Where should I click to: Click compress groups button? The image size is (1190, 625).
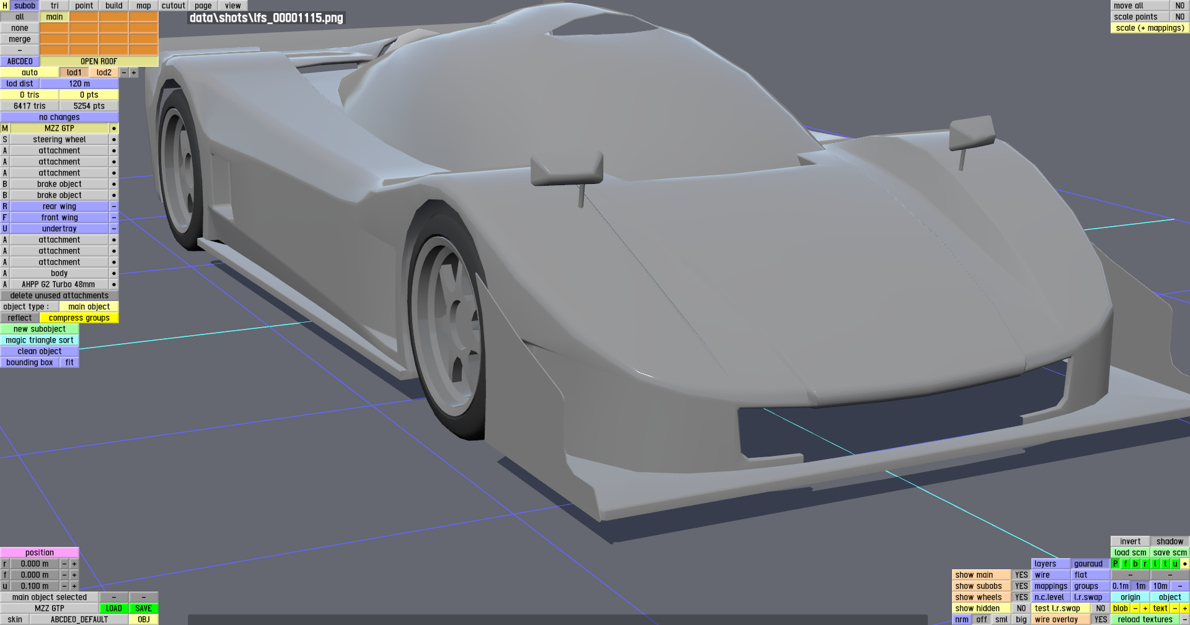pos(79,318)
